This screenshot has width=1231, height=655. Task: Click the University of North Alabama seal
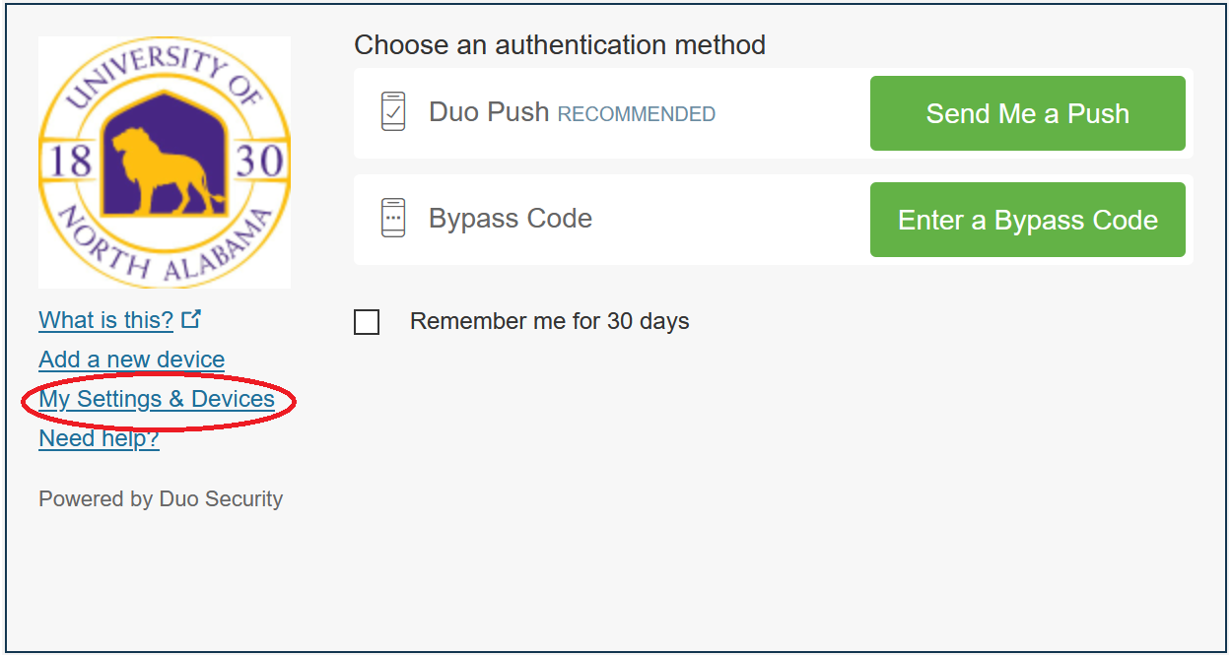click(165, 163)
